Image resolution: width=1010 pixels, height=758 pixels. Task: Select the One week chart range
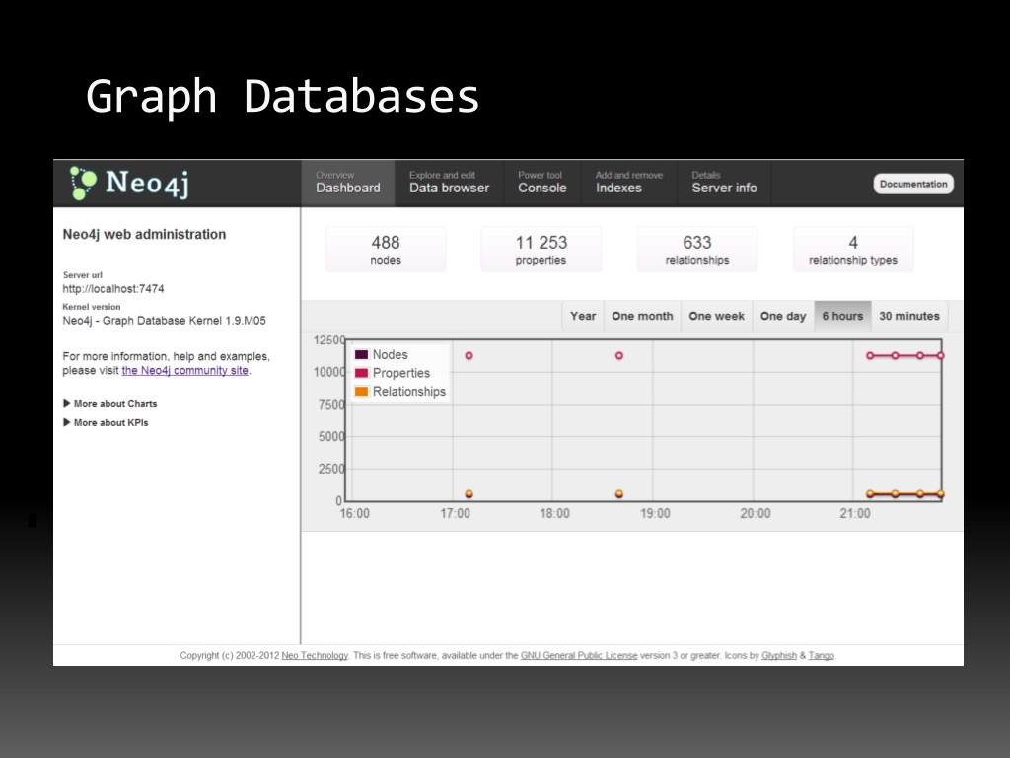(716, 317)
